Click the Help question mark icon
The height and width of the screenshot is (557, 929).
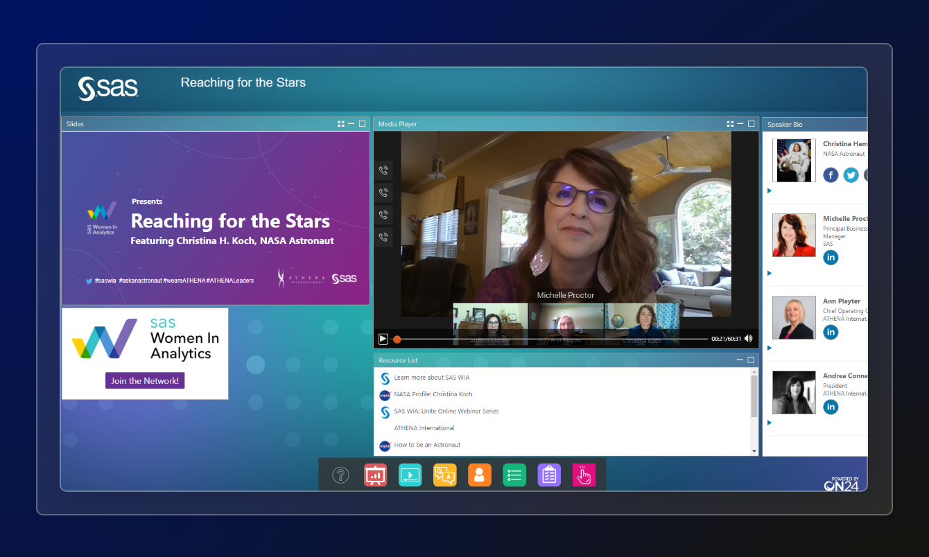tap(340, 475)
